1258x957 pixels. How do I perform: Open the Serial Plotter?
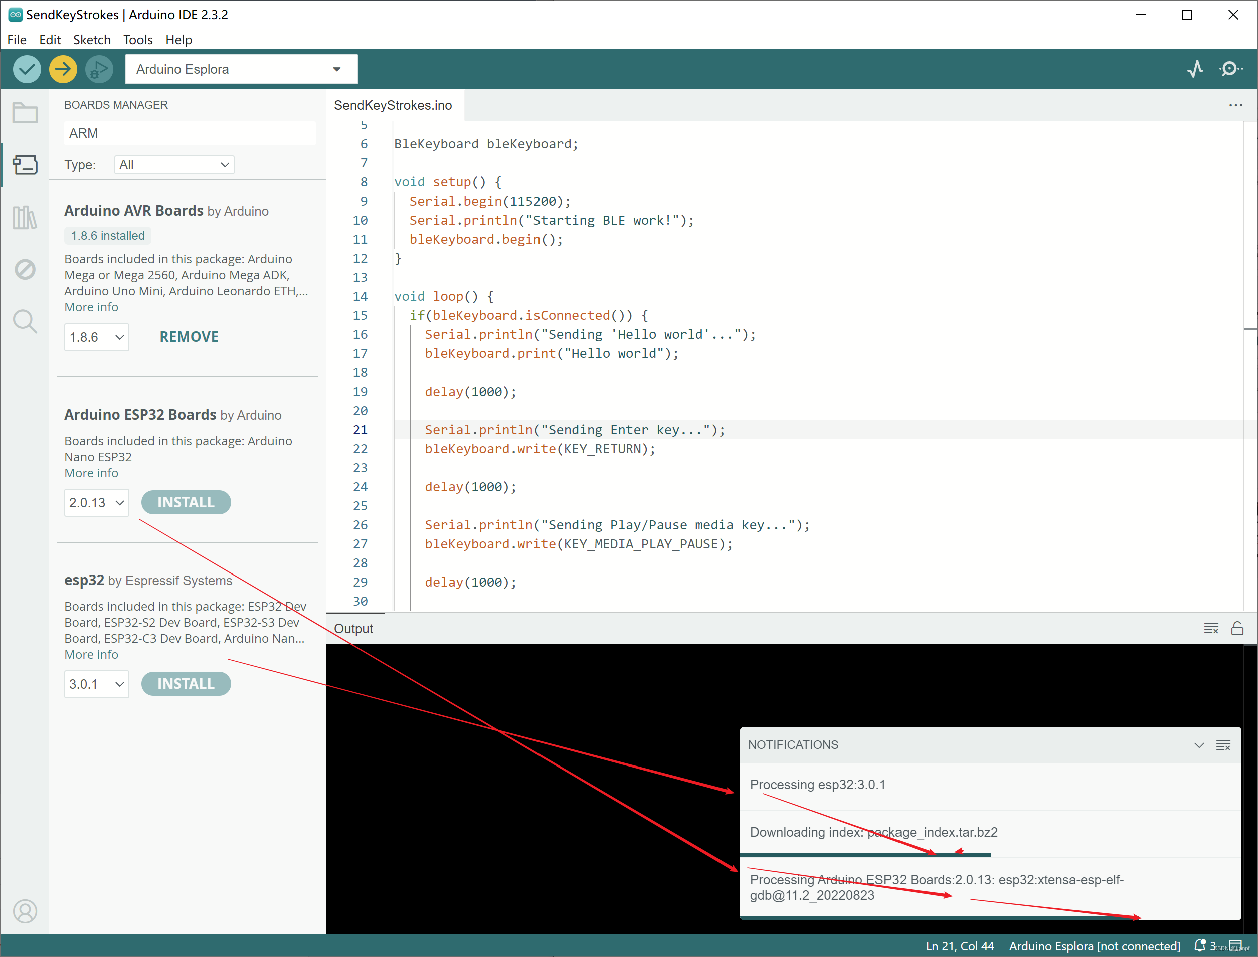[1195, 69]
